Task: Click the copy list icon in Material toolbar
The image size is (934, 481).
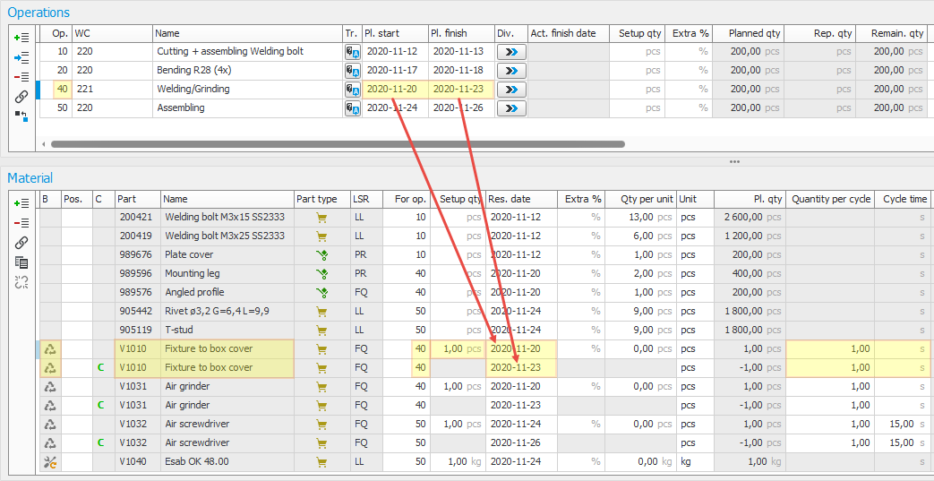Action: [22, 262]
